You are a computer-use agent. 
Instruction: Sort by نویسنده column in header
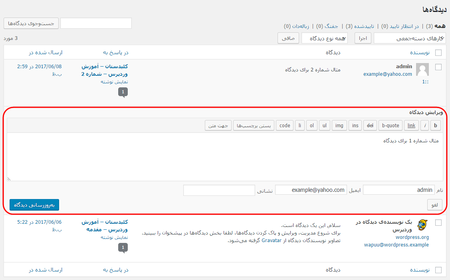(420, 52)
